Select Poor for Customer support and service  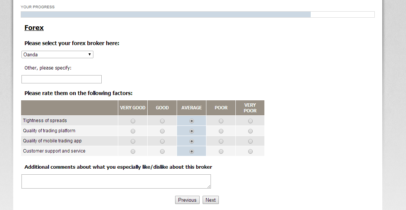pos(221,151)
